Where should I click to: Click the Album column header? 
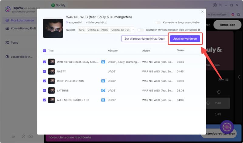point(146,51)
